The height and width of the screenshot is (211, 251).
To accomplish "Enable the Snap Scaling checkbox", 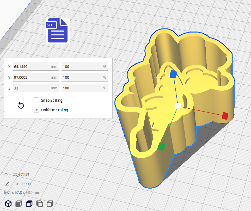I will (36, 100).
